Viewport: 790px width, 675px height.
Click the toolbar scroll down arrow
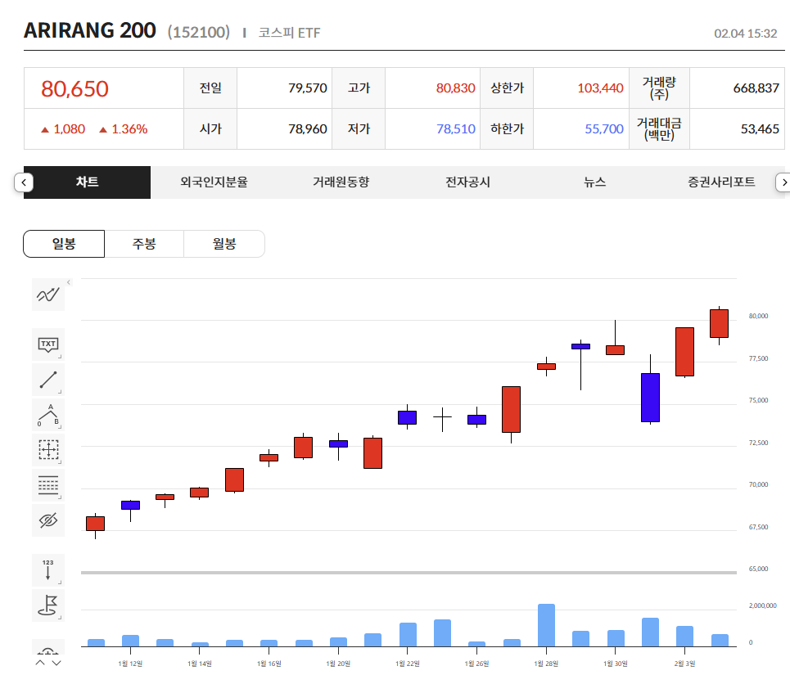point(56,663)
